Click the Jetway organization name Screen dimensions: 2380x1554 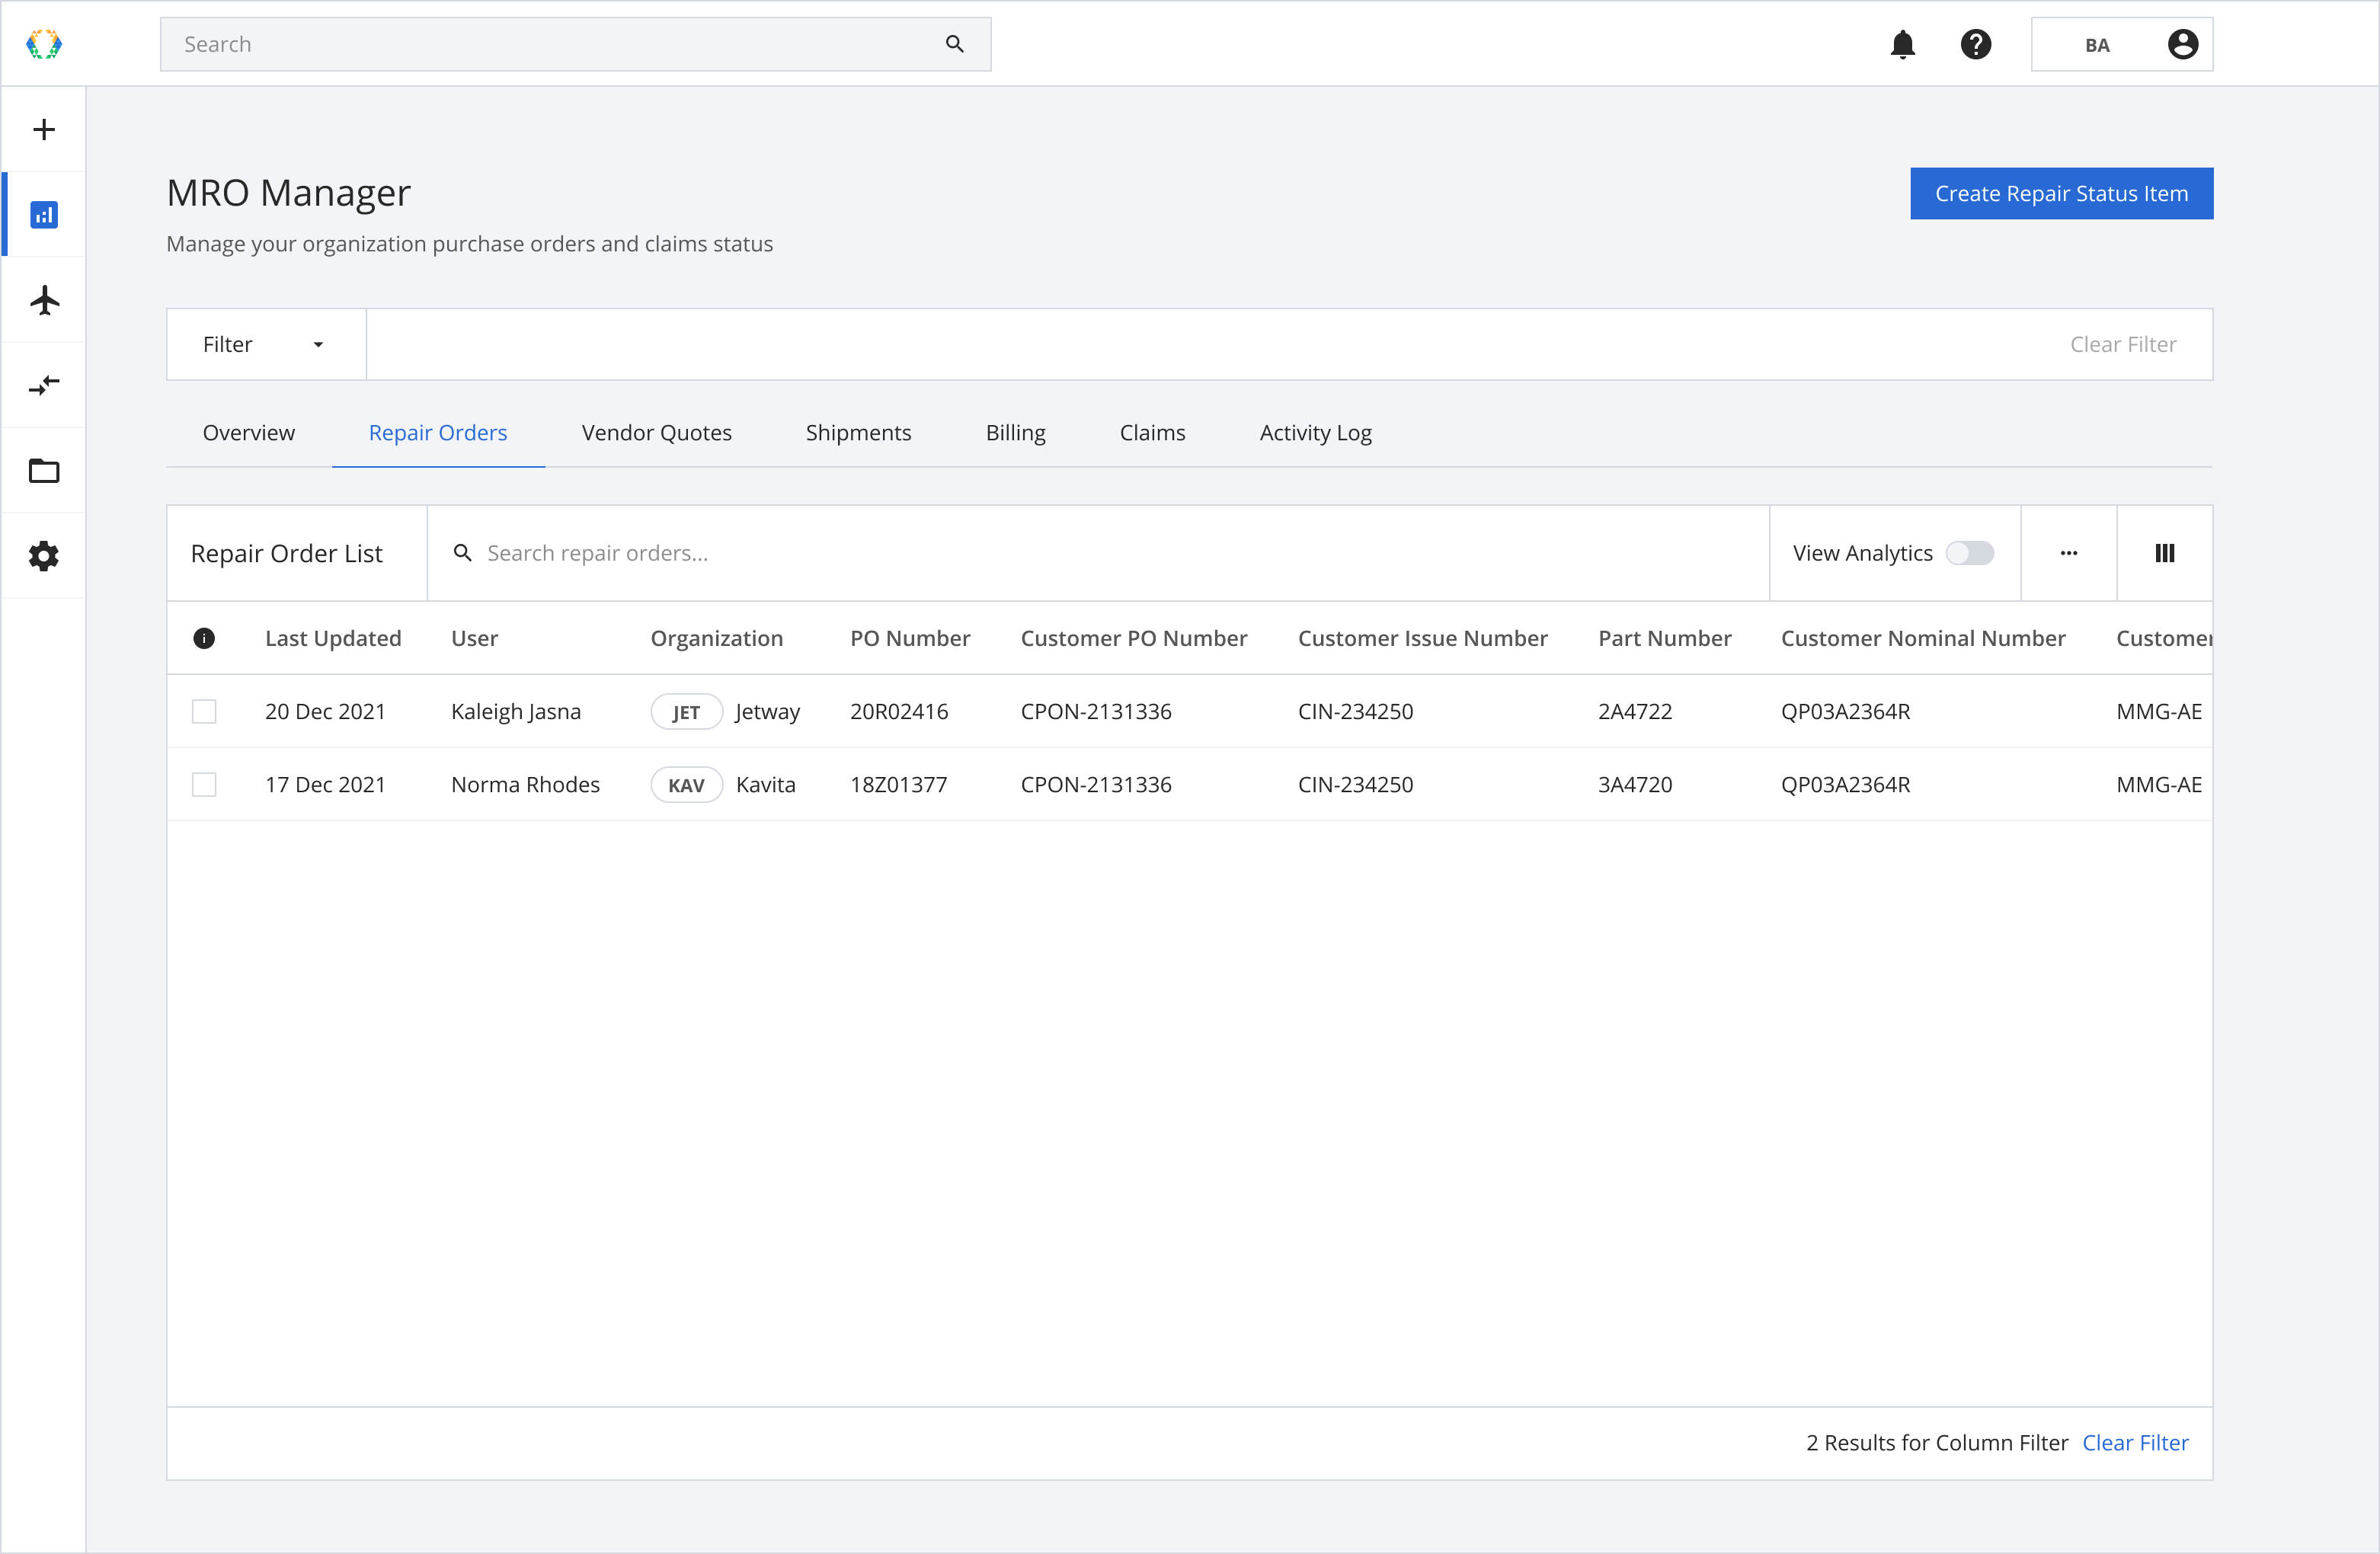(x=767, y=712)
